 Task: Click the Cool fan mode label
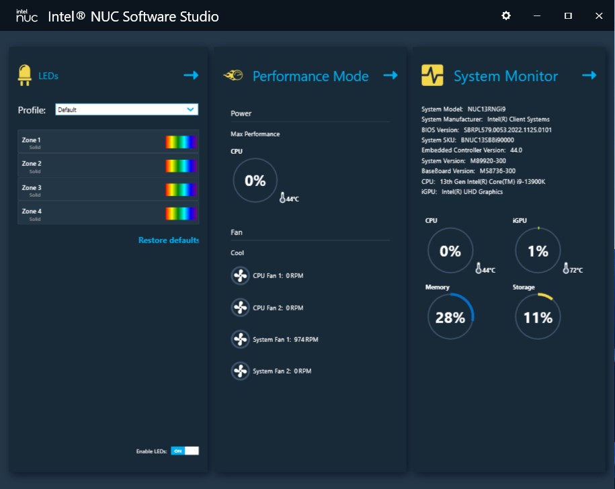[237, 253]
